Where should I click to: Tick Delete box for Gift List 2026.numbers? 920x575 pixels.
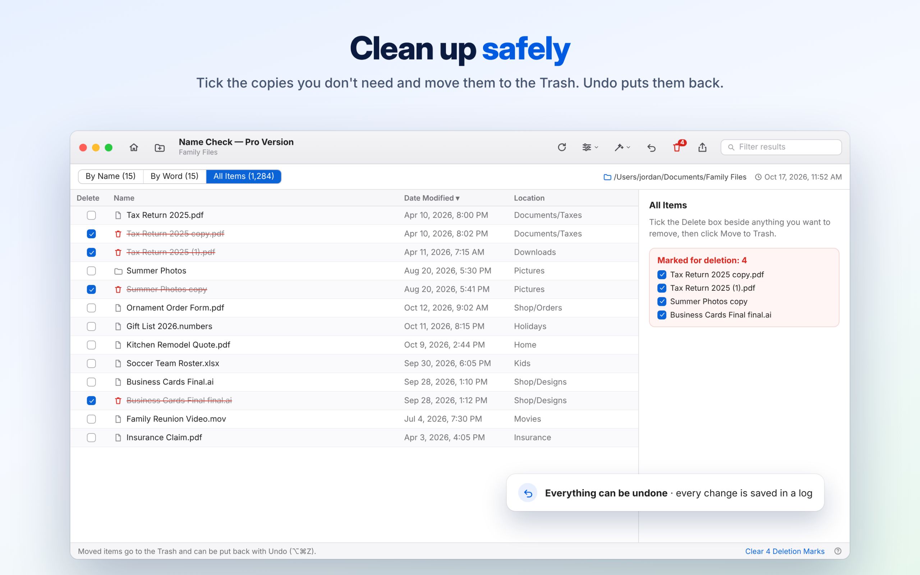click(x=91, y=326)
